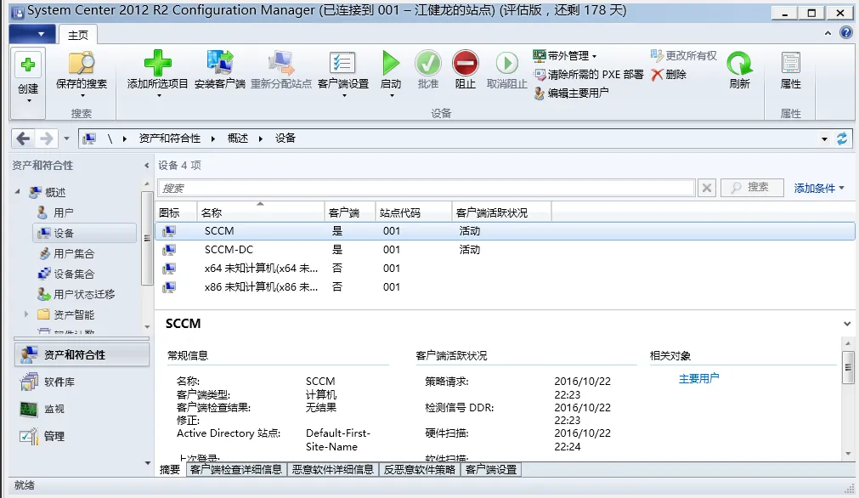
Task: Click the help question mark icon
Action: pos(846,33)
